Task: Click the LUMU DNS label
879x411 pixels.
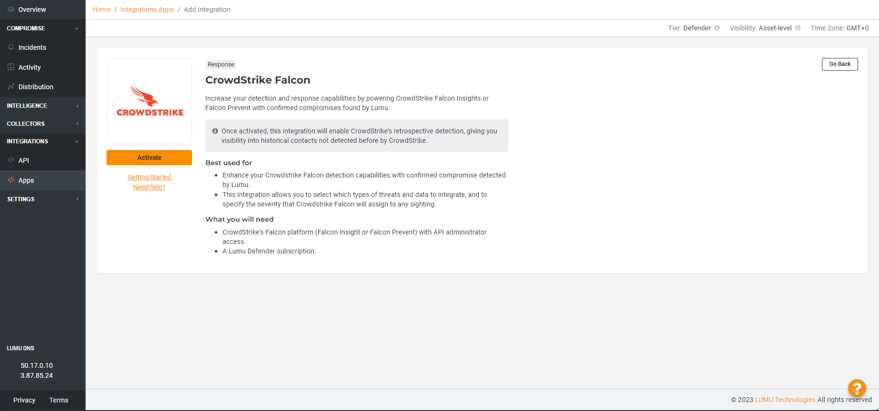Action: [20, 348]
